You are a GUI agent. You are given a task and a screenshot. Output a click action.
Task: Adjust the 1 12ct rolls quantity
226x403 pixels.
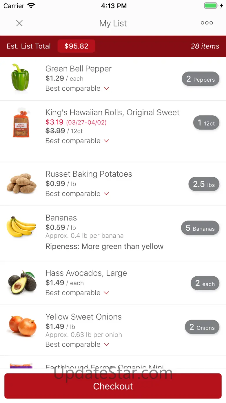coord(206,123)
